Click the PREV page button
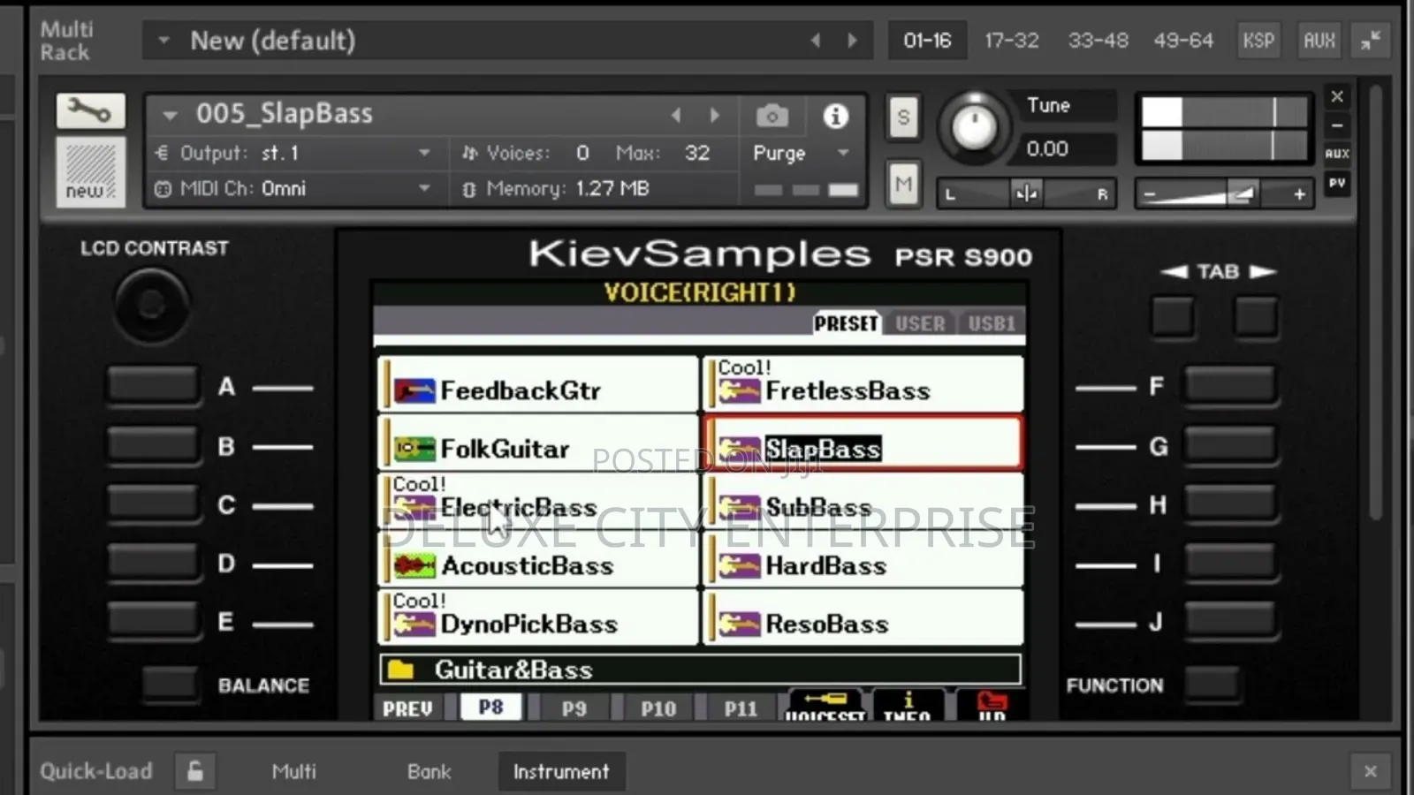The height and width of the screenshot is (795, 1414). point(407,708)
